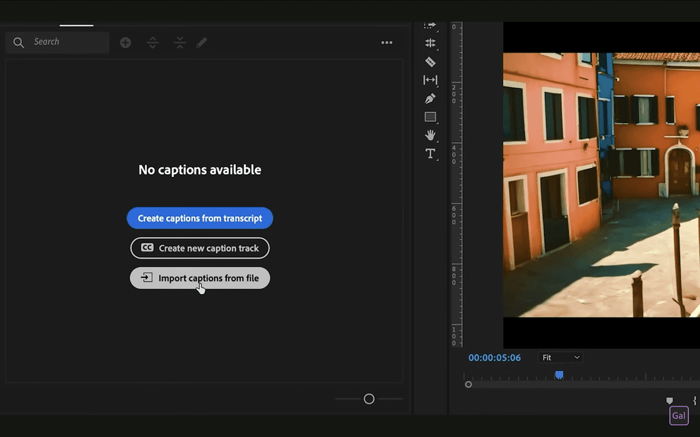This screenshot has height=437, width=700.
Task: Select the Rectangle tool
Action: [x=431, y=116]
